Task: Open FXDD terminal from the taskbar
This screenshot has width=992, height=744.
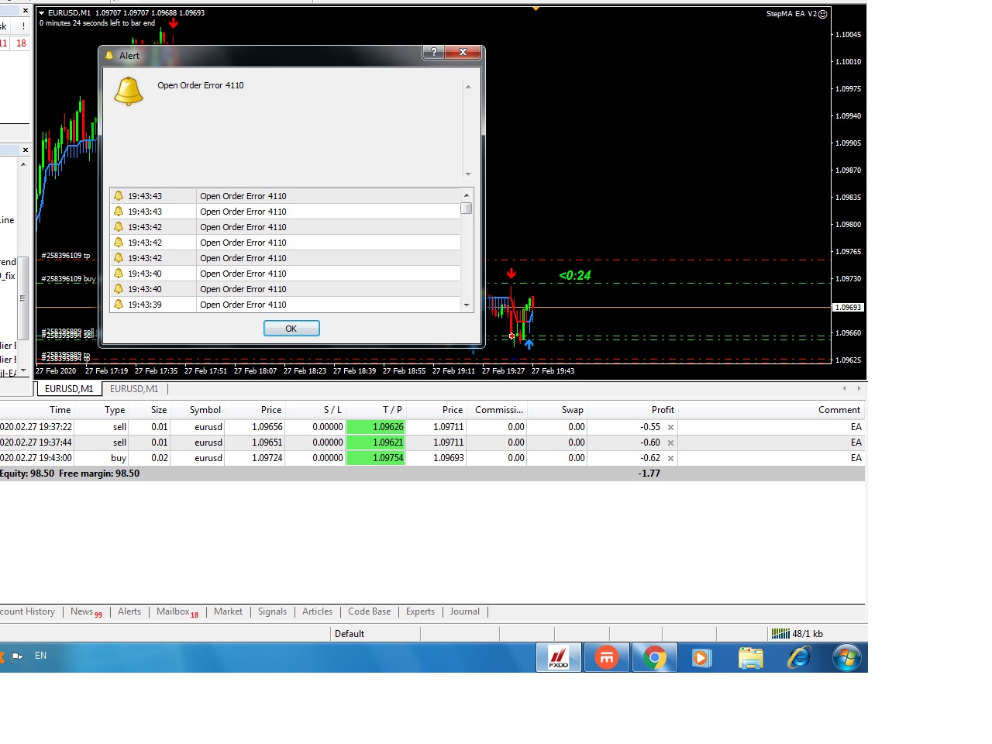Action: tap(558, 658)
